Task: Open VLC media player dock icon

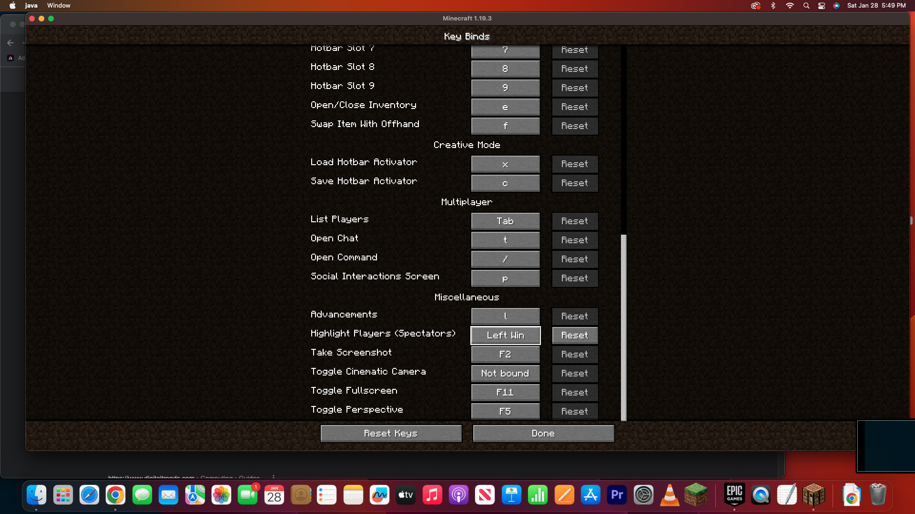Action: point(670,495)
